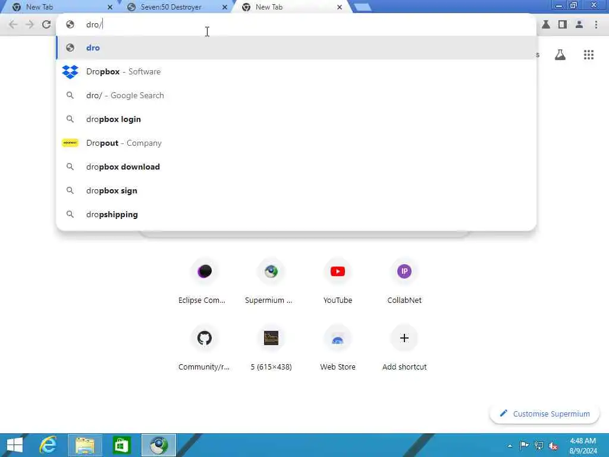Open the Google apps grid

589,55
